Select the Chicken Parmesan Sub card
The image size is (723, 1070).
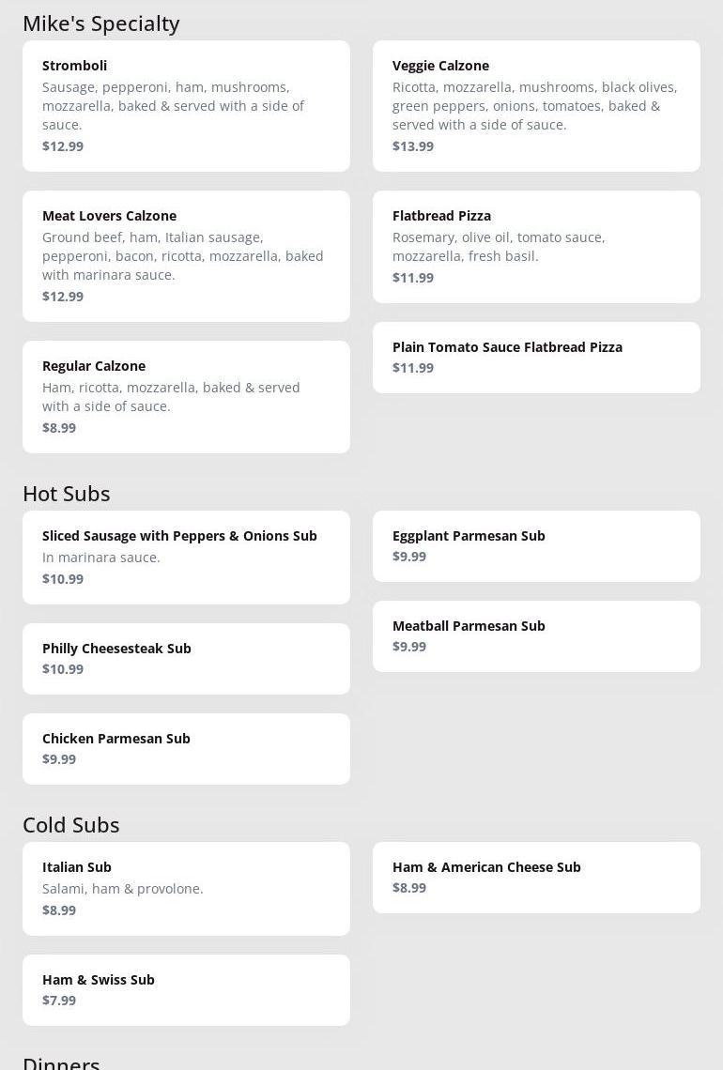pos(186,748)
